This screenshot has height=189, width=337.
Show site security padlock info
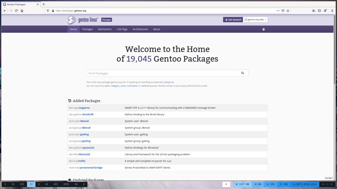tap(53, 11)
